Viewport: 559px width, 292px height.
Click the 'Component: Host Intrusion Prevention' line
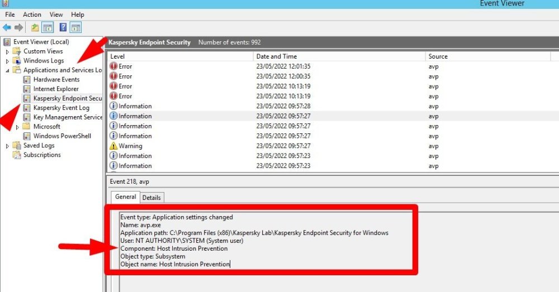174,248
